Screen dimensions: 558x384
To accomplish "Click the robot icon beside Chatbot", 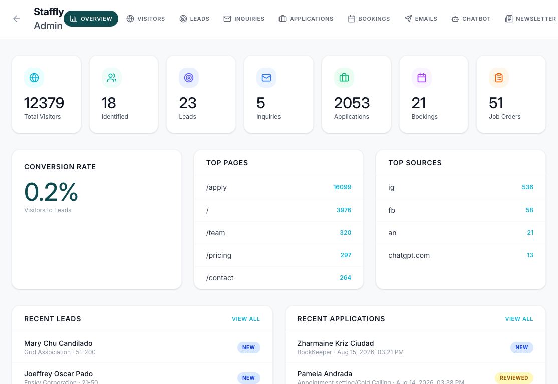I will pos(455,19).
